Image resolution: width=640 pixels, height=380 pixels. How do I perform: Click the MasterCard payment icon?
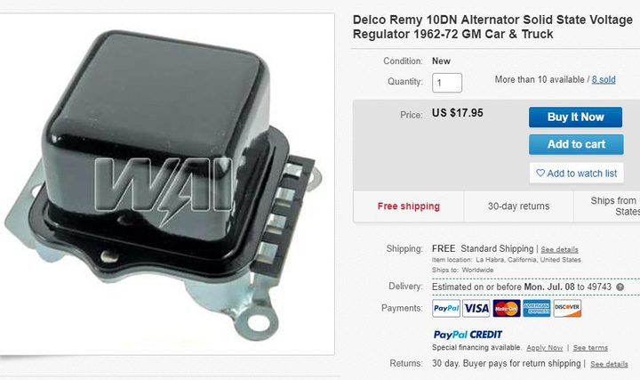pos(507,309)
